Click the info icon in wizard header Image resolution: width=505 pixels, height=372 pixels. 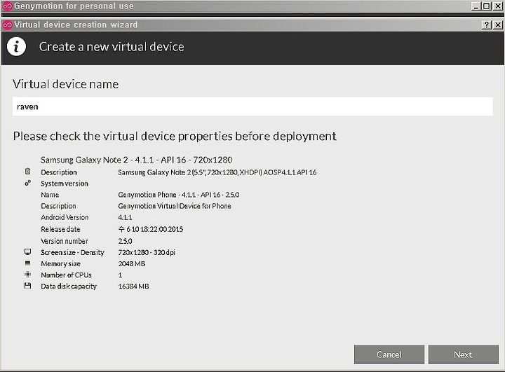pos(16,47)
